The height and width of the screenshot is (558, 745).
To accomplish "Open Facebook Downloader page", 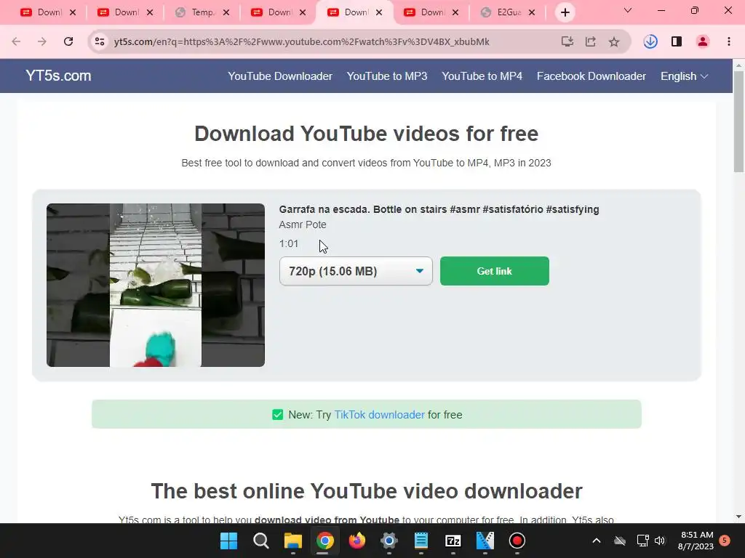I will [591, 76].
